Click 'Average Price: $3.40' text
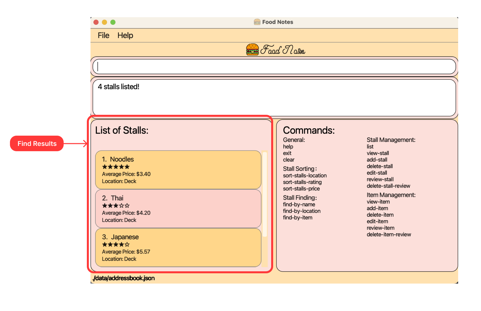The image size is (481, 311). coord(126,174)
